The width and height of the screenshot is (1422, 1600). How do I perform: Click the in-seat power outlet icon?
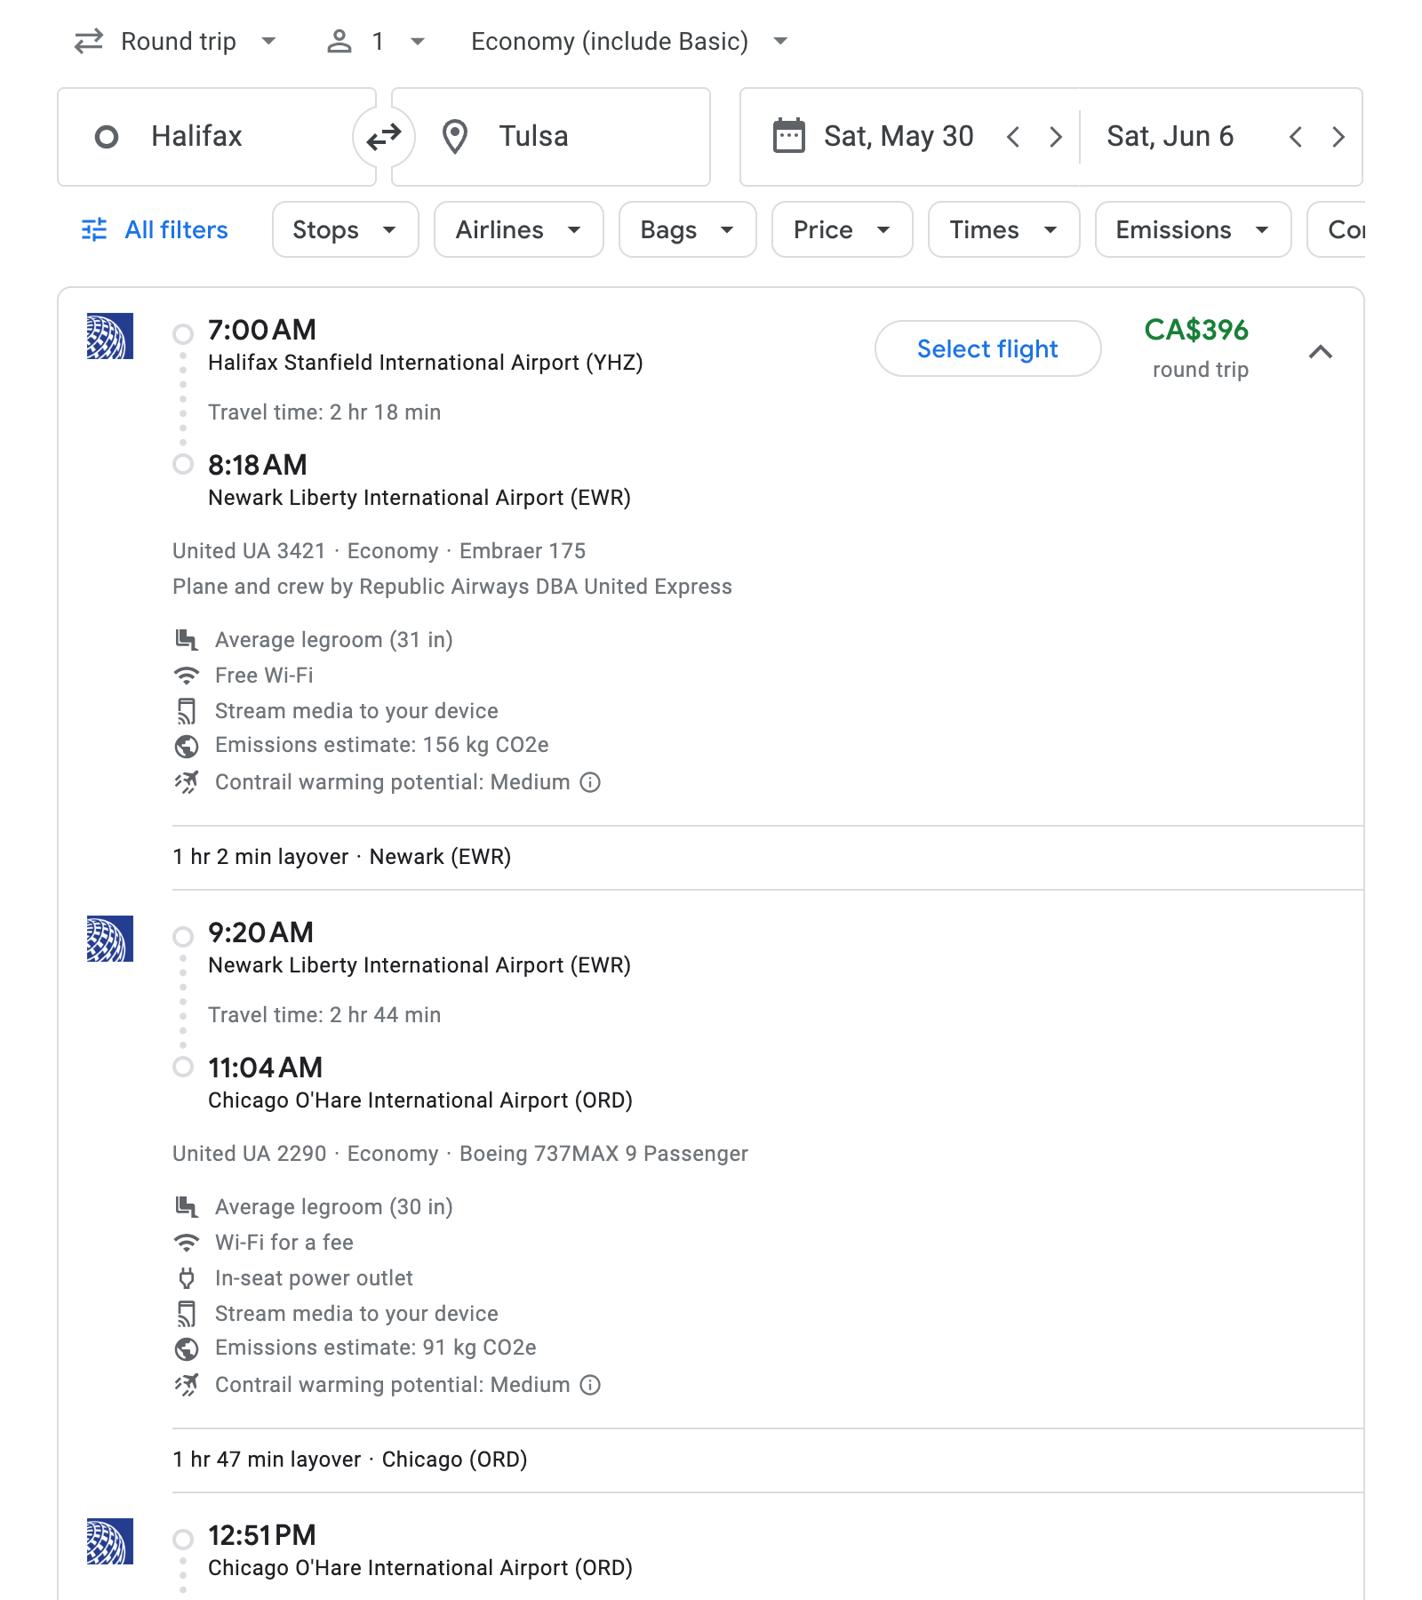[x=186, y=1278]
